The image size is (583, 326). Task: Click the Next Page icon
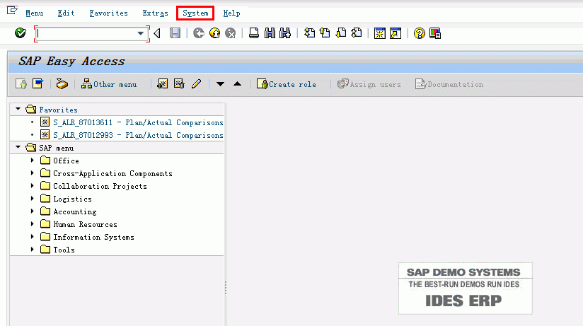[341, 33]
